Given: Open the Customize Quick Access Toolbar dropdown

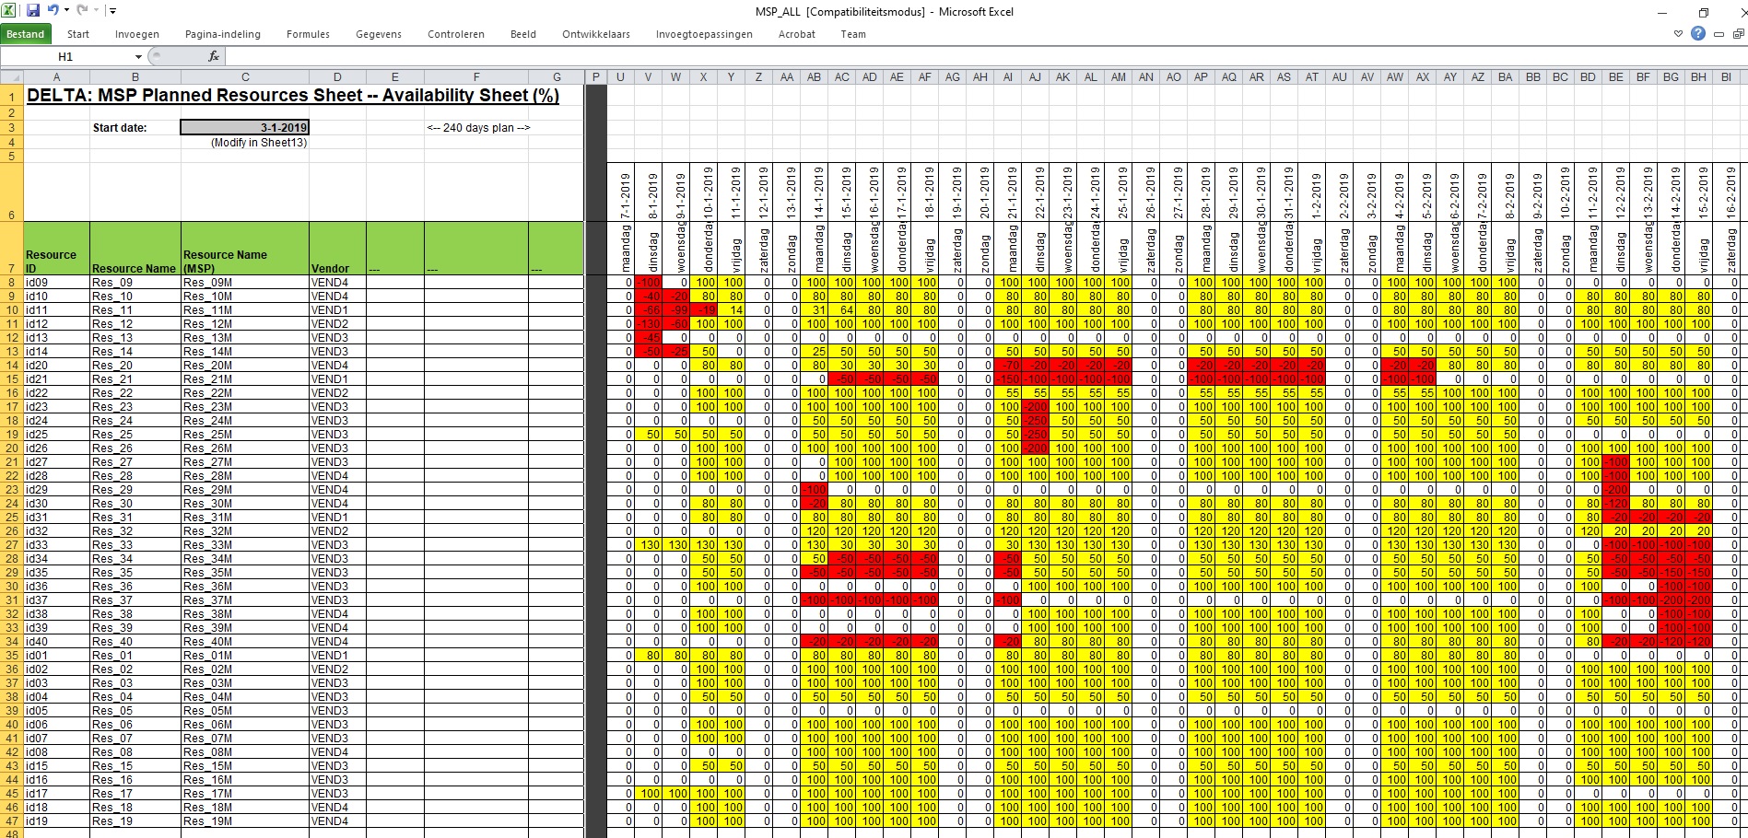Looking at the screenshot, I should point(112,11).
